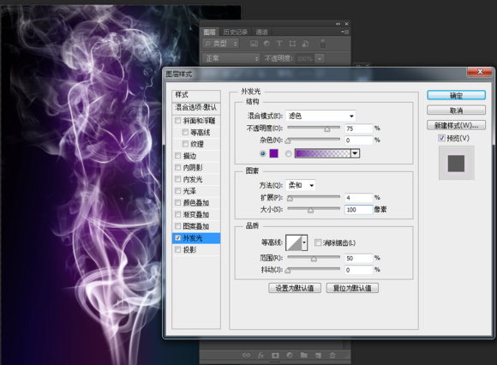
Task: Enable the 纹理 checkbox
Action: tap(185, 144)
